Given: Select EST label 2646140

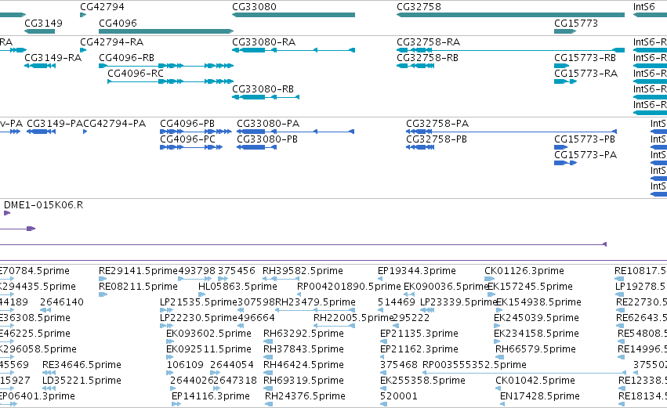Looking at the screenshot, I should pyautogui.click(x=62, y=302).
